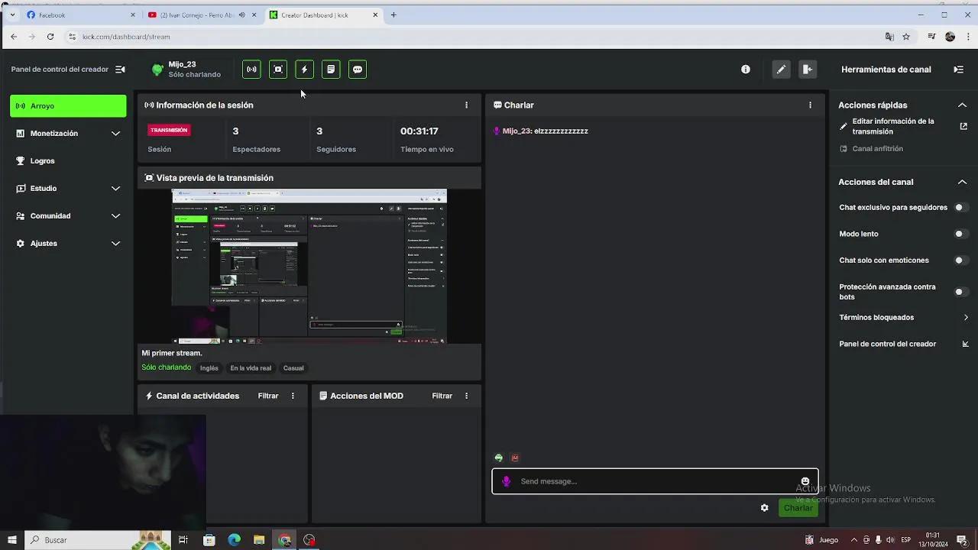Click the stream preview thumbnail
Image resolution: width=978 pixels, height=550 pixels.
pyautogui.click(x=309, y=267)
